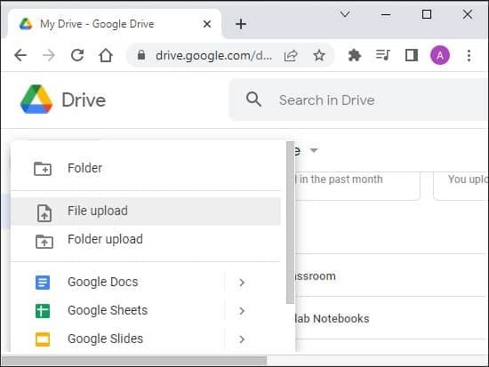Close the browser window

[x=468, y=14]
